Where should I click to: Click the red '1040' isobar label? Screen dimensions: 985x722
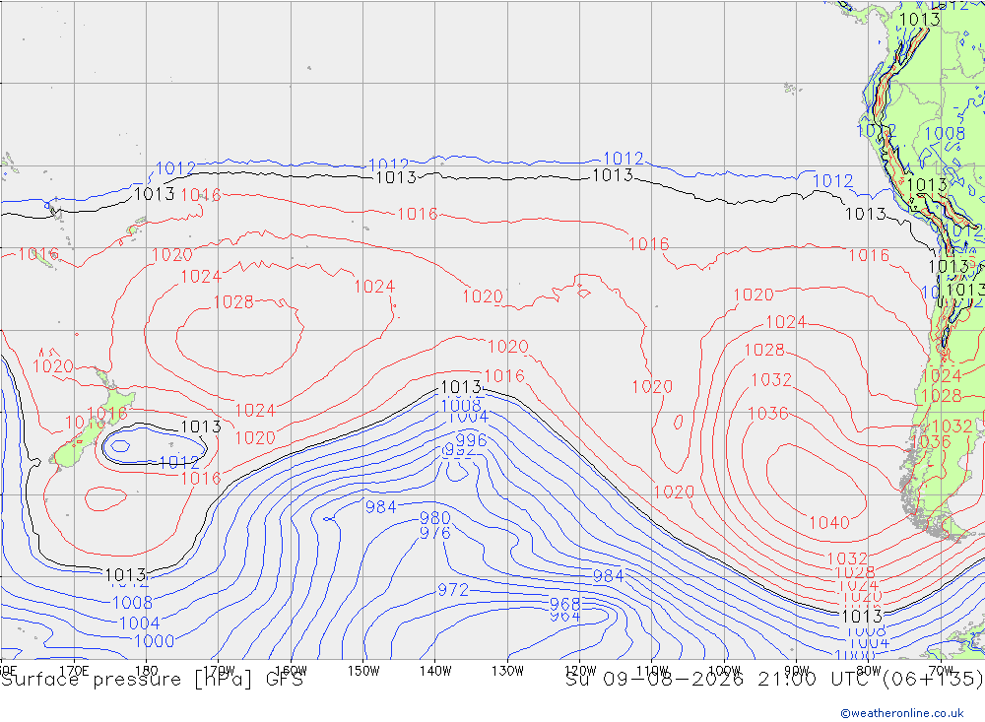coord(829,522)
